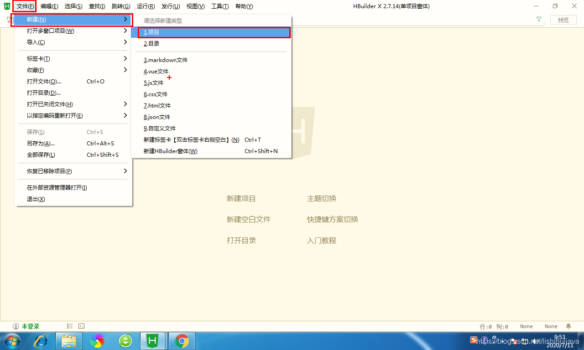Create a new 6.css文件
Viewport: 584px width, 350px height.
(x=211, y=94)
